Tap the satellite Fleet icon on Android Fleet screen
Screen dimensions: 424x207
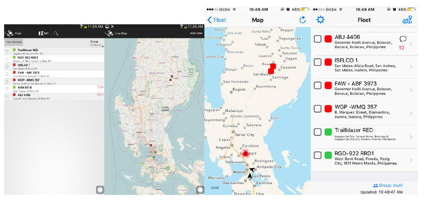10,33
